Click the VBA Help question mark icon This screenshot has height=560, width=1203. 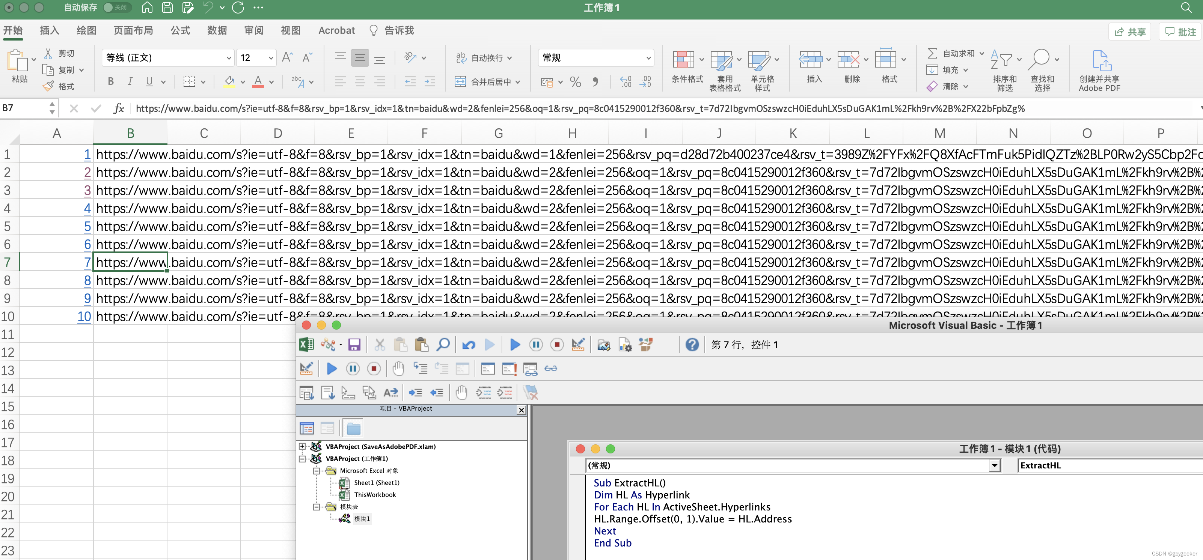click(692, 345)
